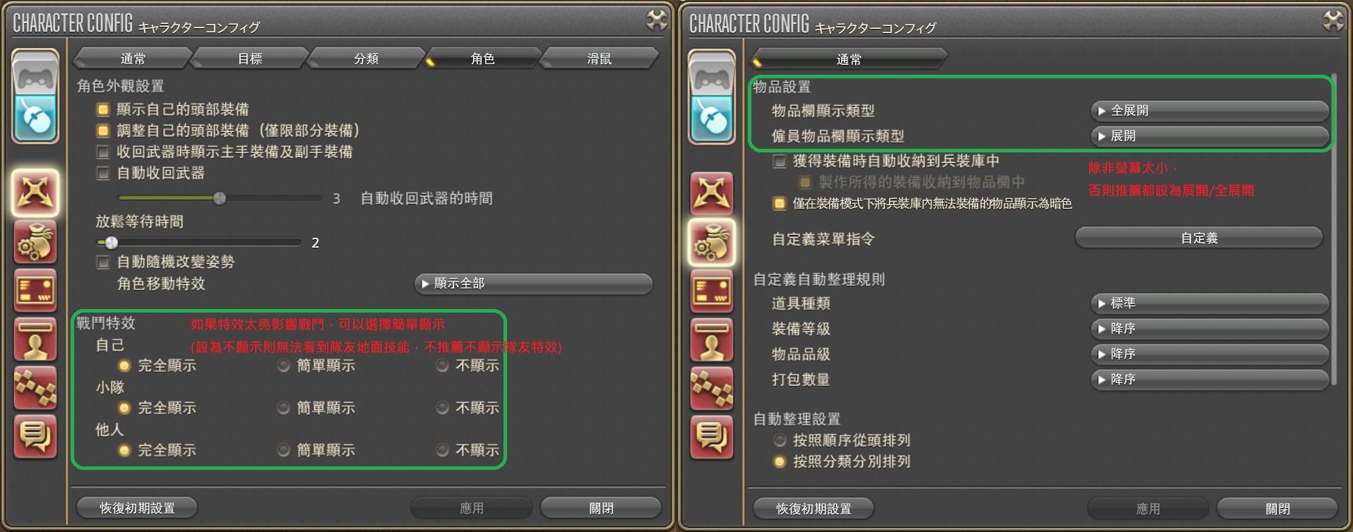Click 恢復初期設置 button in left window
Screen dimensions: 1353x532
(x=137, y=508)
